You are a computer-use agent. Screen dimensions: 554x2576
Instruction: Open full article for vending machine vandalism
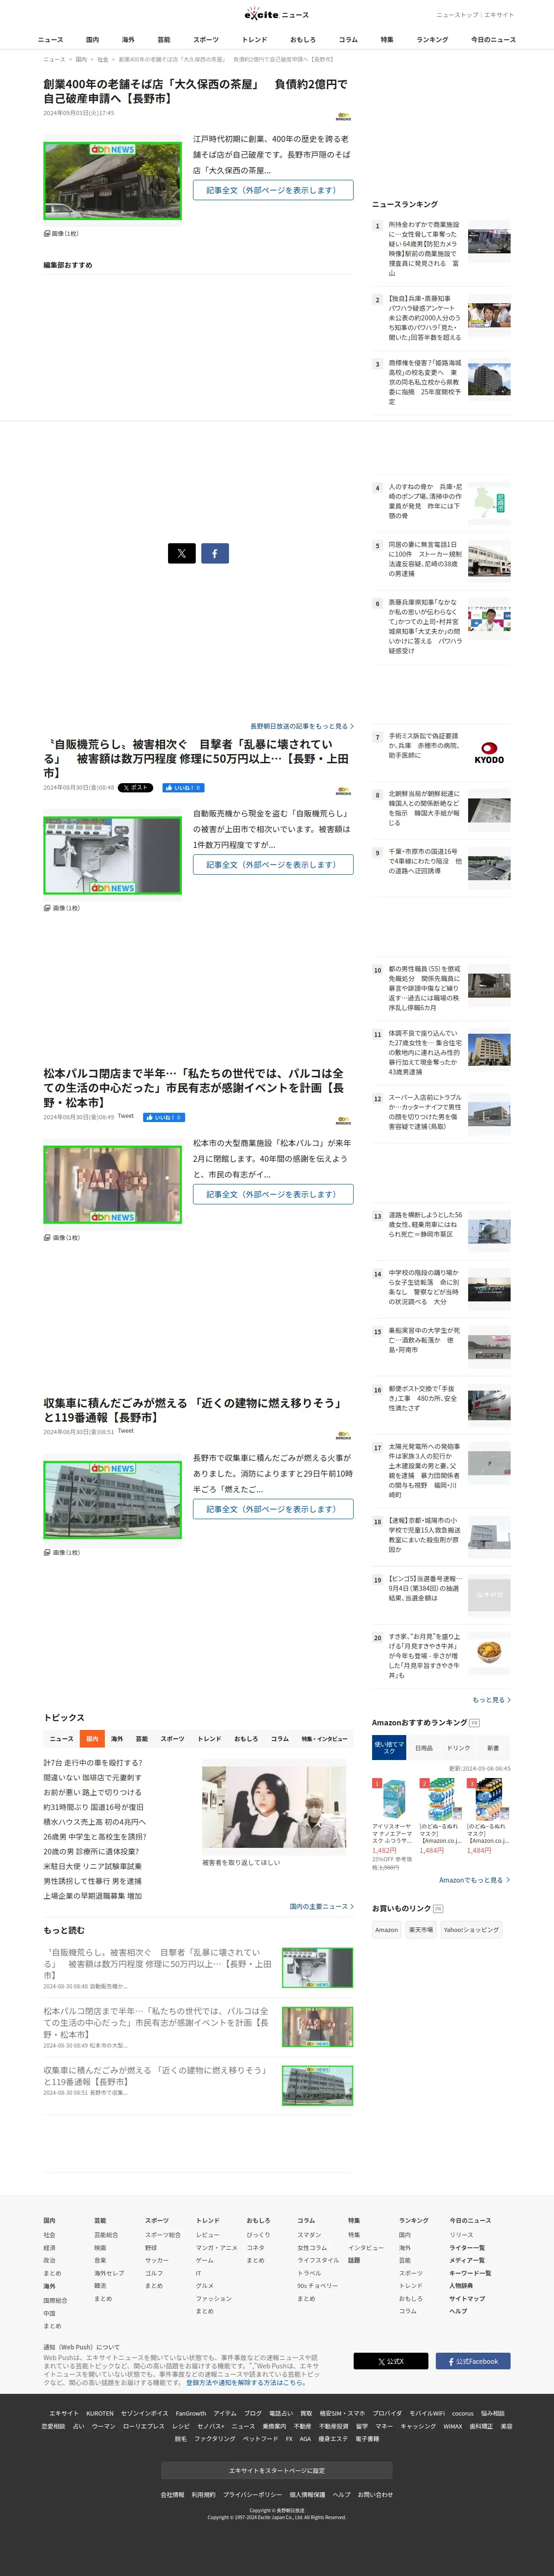click(272, 865)
